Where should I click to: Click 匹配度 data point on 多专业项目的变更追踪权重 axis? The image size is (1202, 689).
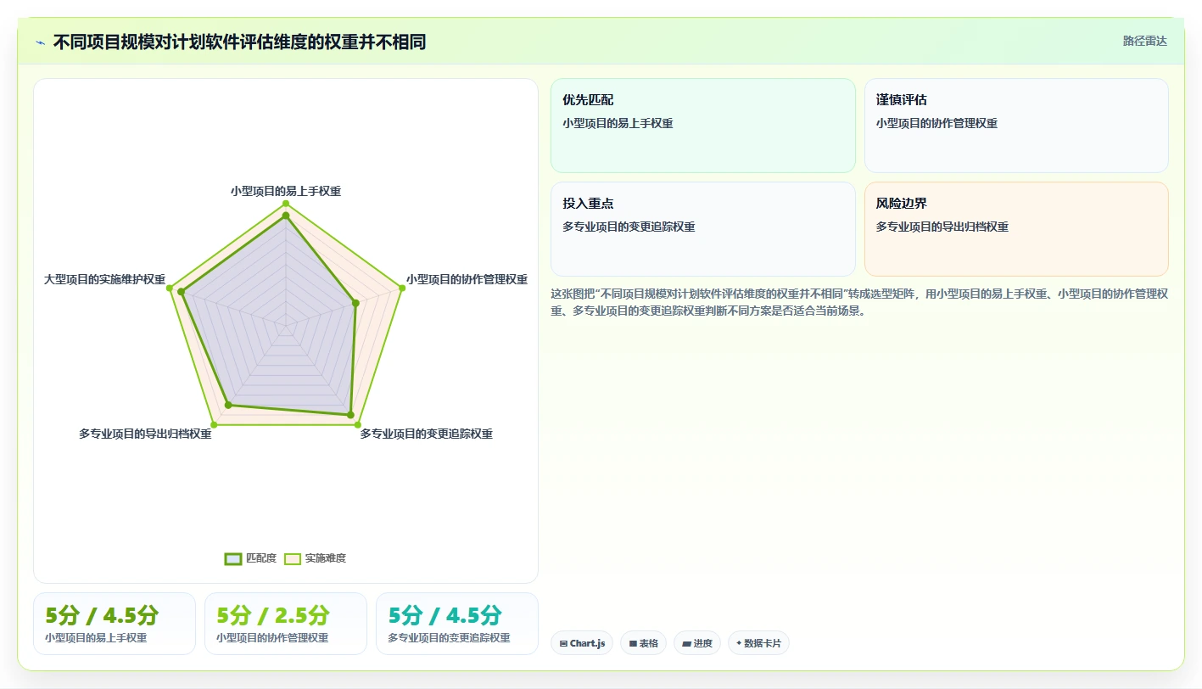point(350,414)
